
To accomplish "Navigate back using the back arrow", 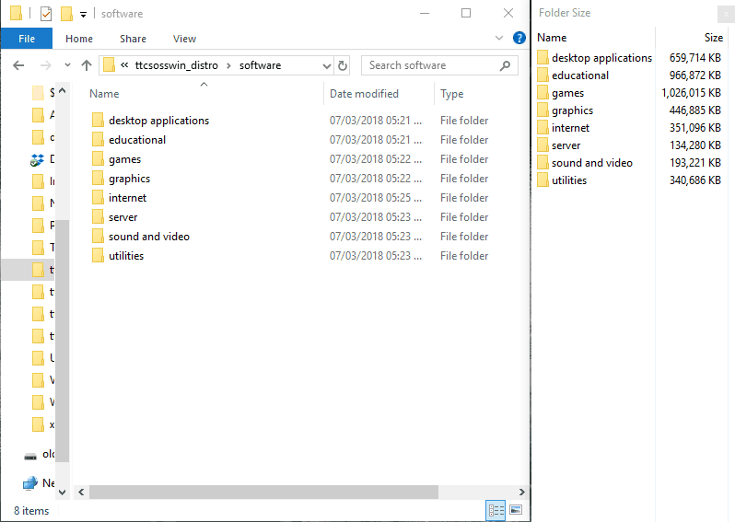I will tap(17, 65).
